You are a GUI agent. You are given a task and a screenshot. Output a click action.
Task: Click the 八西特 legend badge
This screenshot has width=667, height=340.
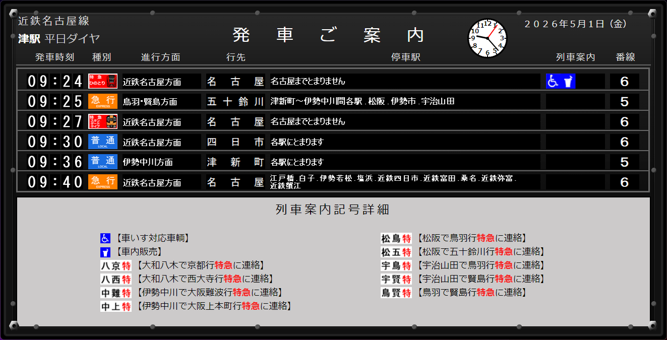point(116,279)
